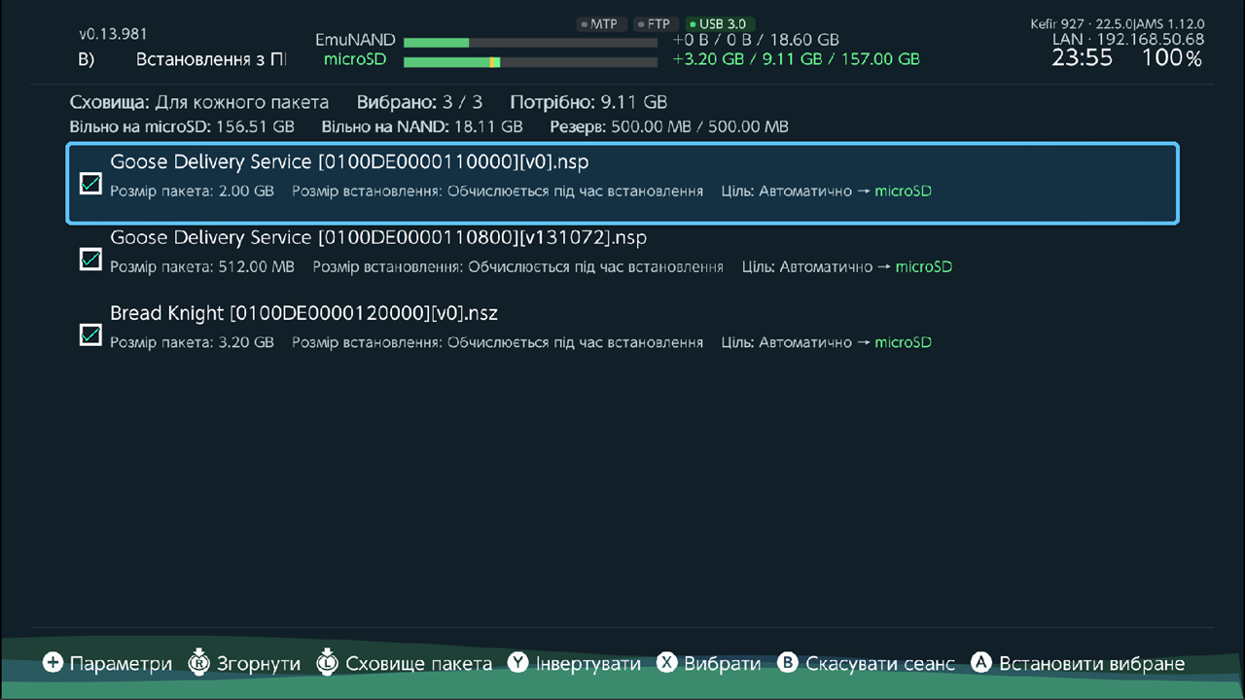Click the 23:55 clock
The height and width of the screenshot is (700, 1245).
click(1083, 58)
